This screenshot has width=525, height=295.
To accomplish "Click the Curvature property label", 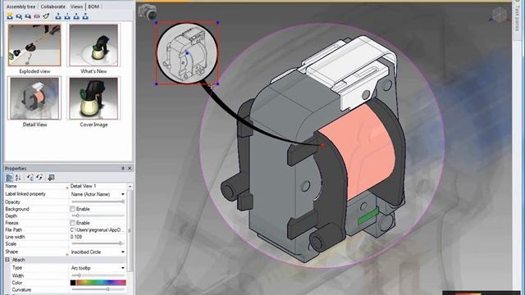I will click(x=21, y=289).
